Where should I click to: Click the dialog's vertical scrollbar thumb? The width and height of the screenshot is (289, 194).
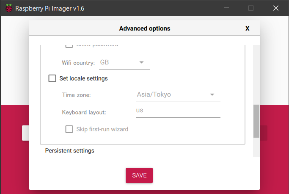(256, 121)
